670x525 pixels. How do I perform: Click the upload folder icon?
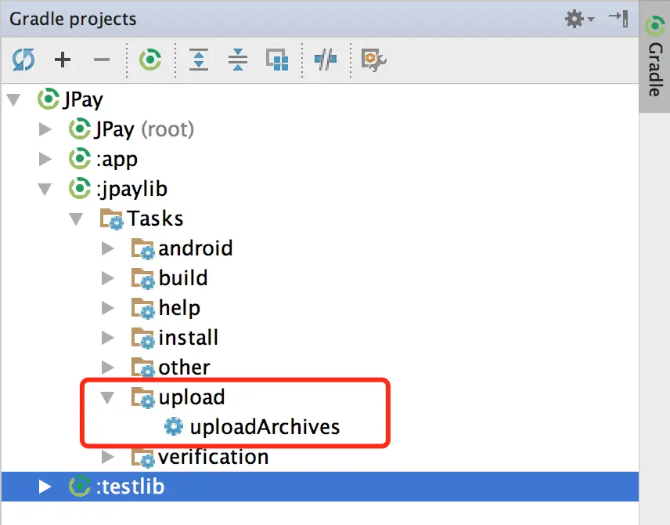tap(142, 397)
